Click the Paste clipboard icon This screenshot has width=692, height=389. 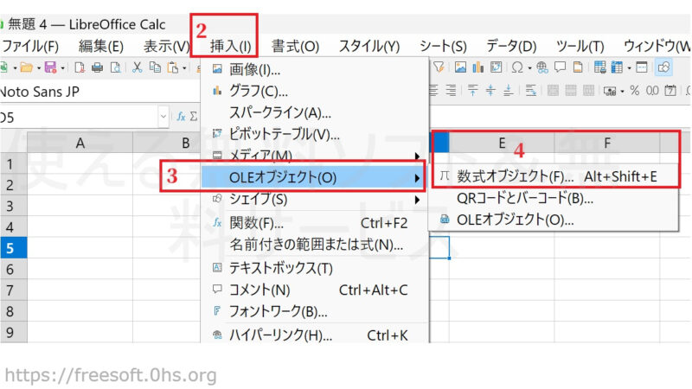[173, 67]
